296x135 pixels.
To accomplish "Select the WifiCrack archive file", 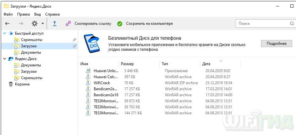I will [102, 83].
